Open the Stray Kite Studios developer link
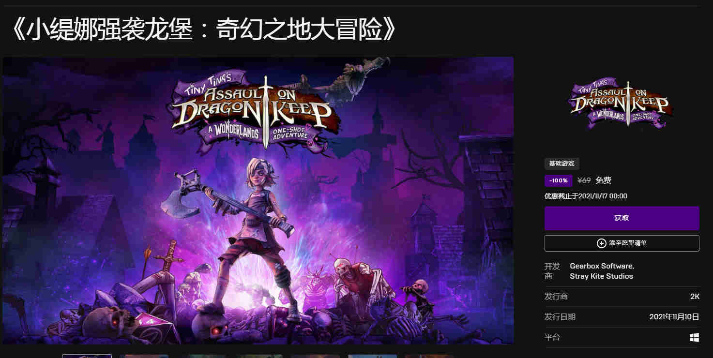 coord(601,276)
